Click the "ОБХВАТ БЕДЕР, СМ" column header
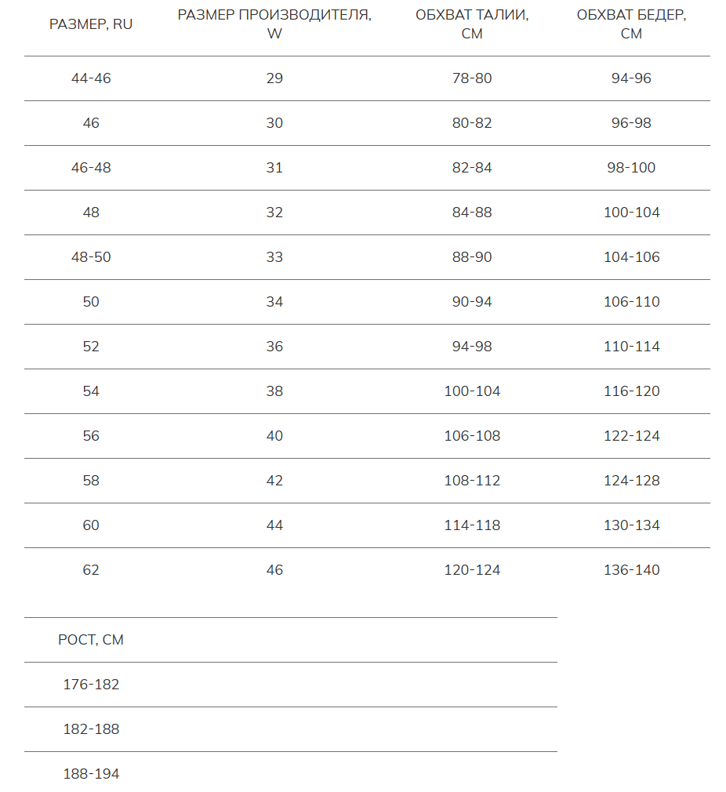The height and width of the screenshot is (792, 726). pyautogui.click(x=631, y=24)
